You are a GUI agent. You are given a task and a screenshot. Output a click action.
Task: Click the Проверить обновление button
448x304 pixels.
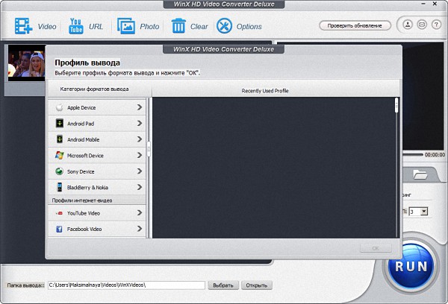[355, 25]
